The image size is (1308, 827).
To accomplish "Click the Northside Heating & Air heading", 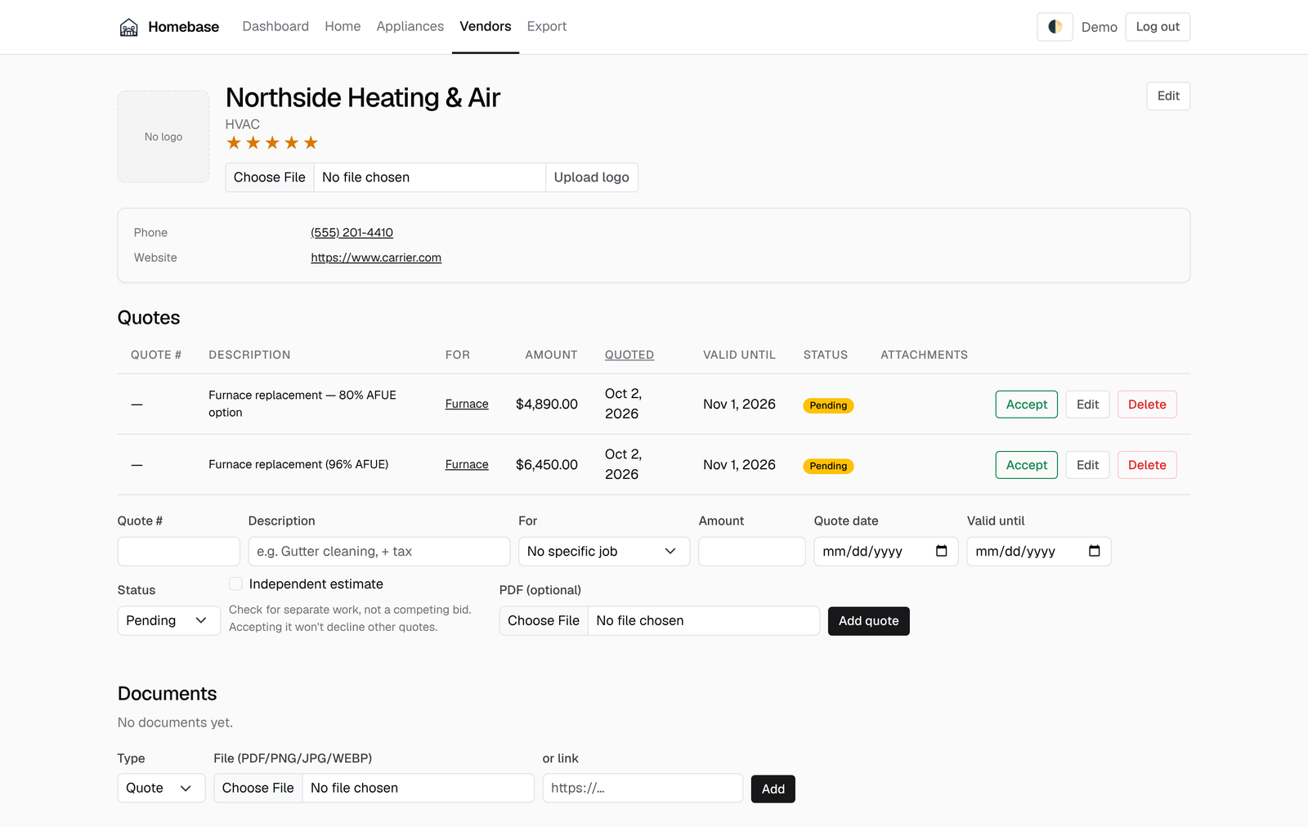I will pyautogui.click(x=363, y=98).
